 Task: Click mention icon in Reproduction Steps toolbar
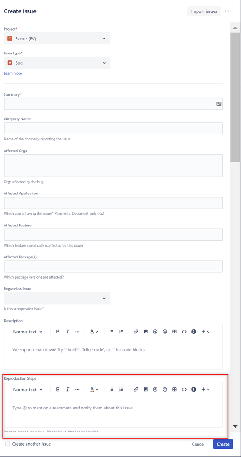[x=155, y=389]
